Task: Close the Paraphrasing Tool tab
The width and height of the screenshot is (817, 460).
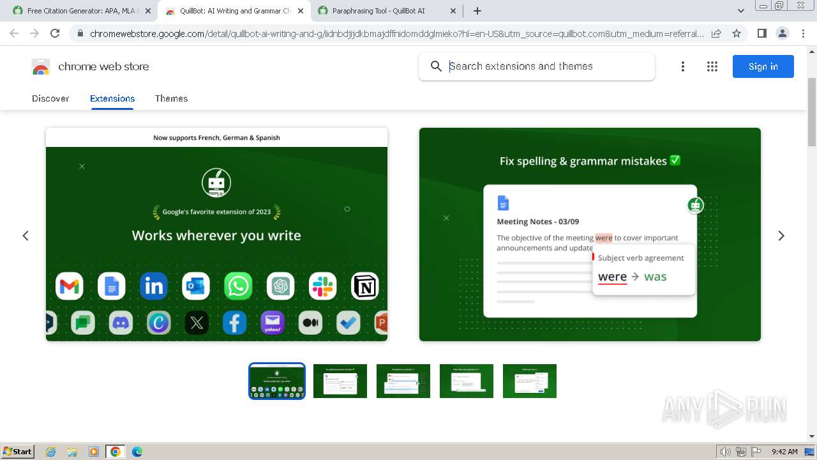Action: pos(453,11)
